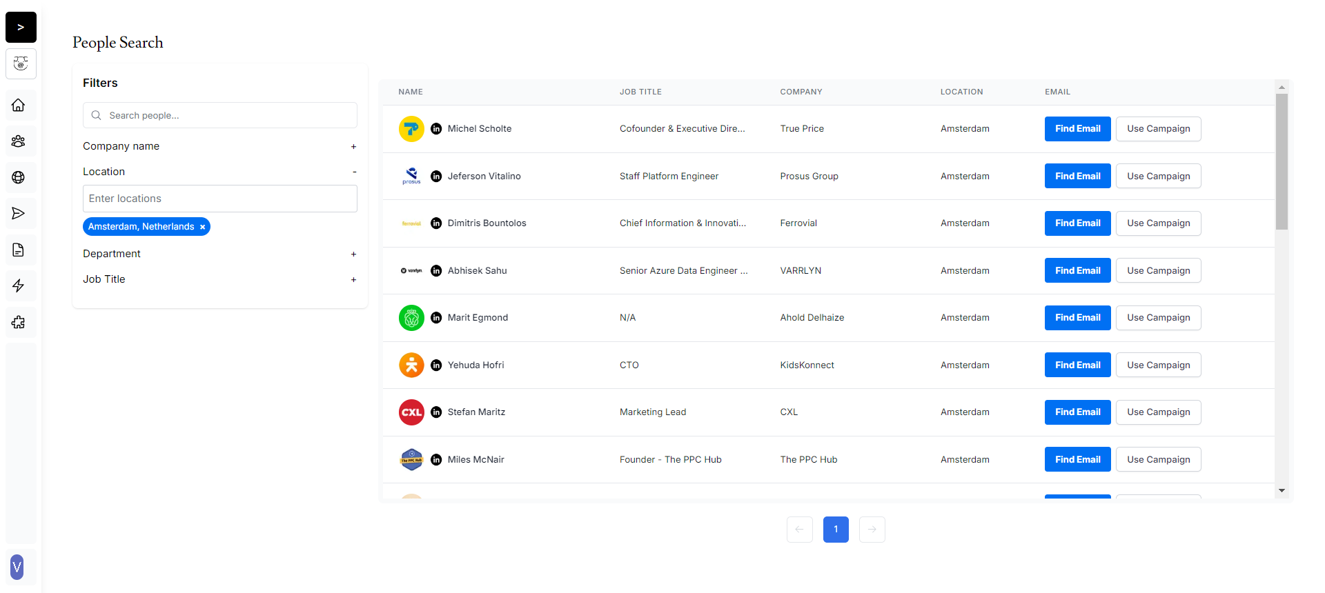Image resolution: width=1325 pixels, height=593 pixels.
Task: Select page 1 in pagination
Action: (x=836, y=530)
